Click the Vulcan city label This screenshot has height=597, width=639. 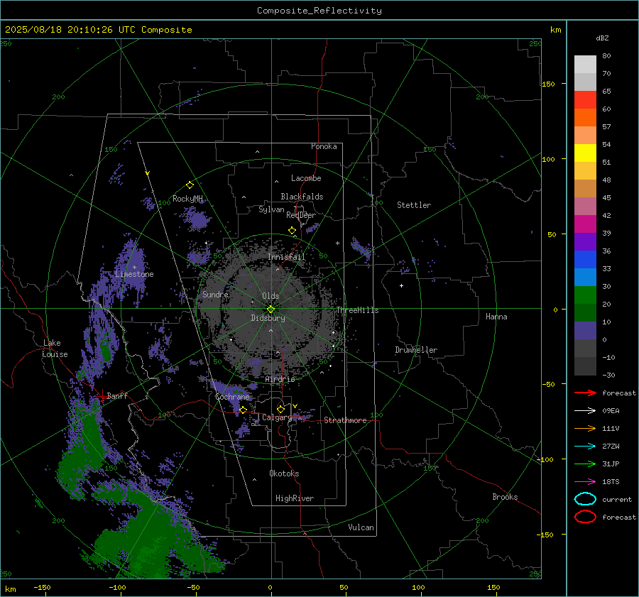361,527
